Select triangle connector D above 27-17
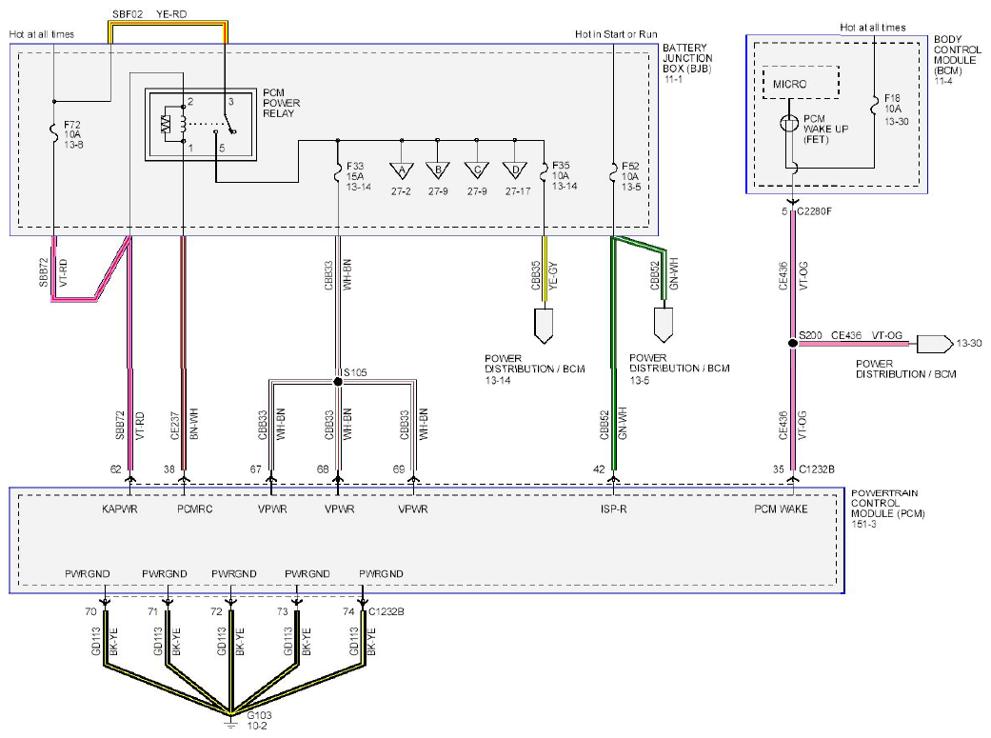This screenshot has width=991, height=738. coord(515,170)
